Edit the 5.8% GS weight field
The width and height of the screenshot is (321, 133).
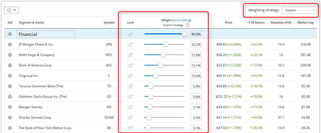click(x=196, y=97)
